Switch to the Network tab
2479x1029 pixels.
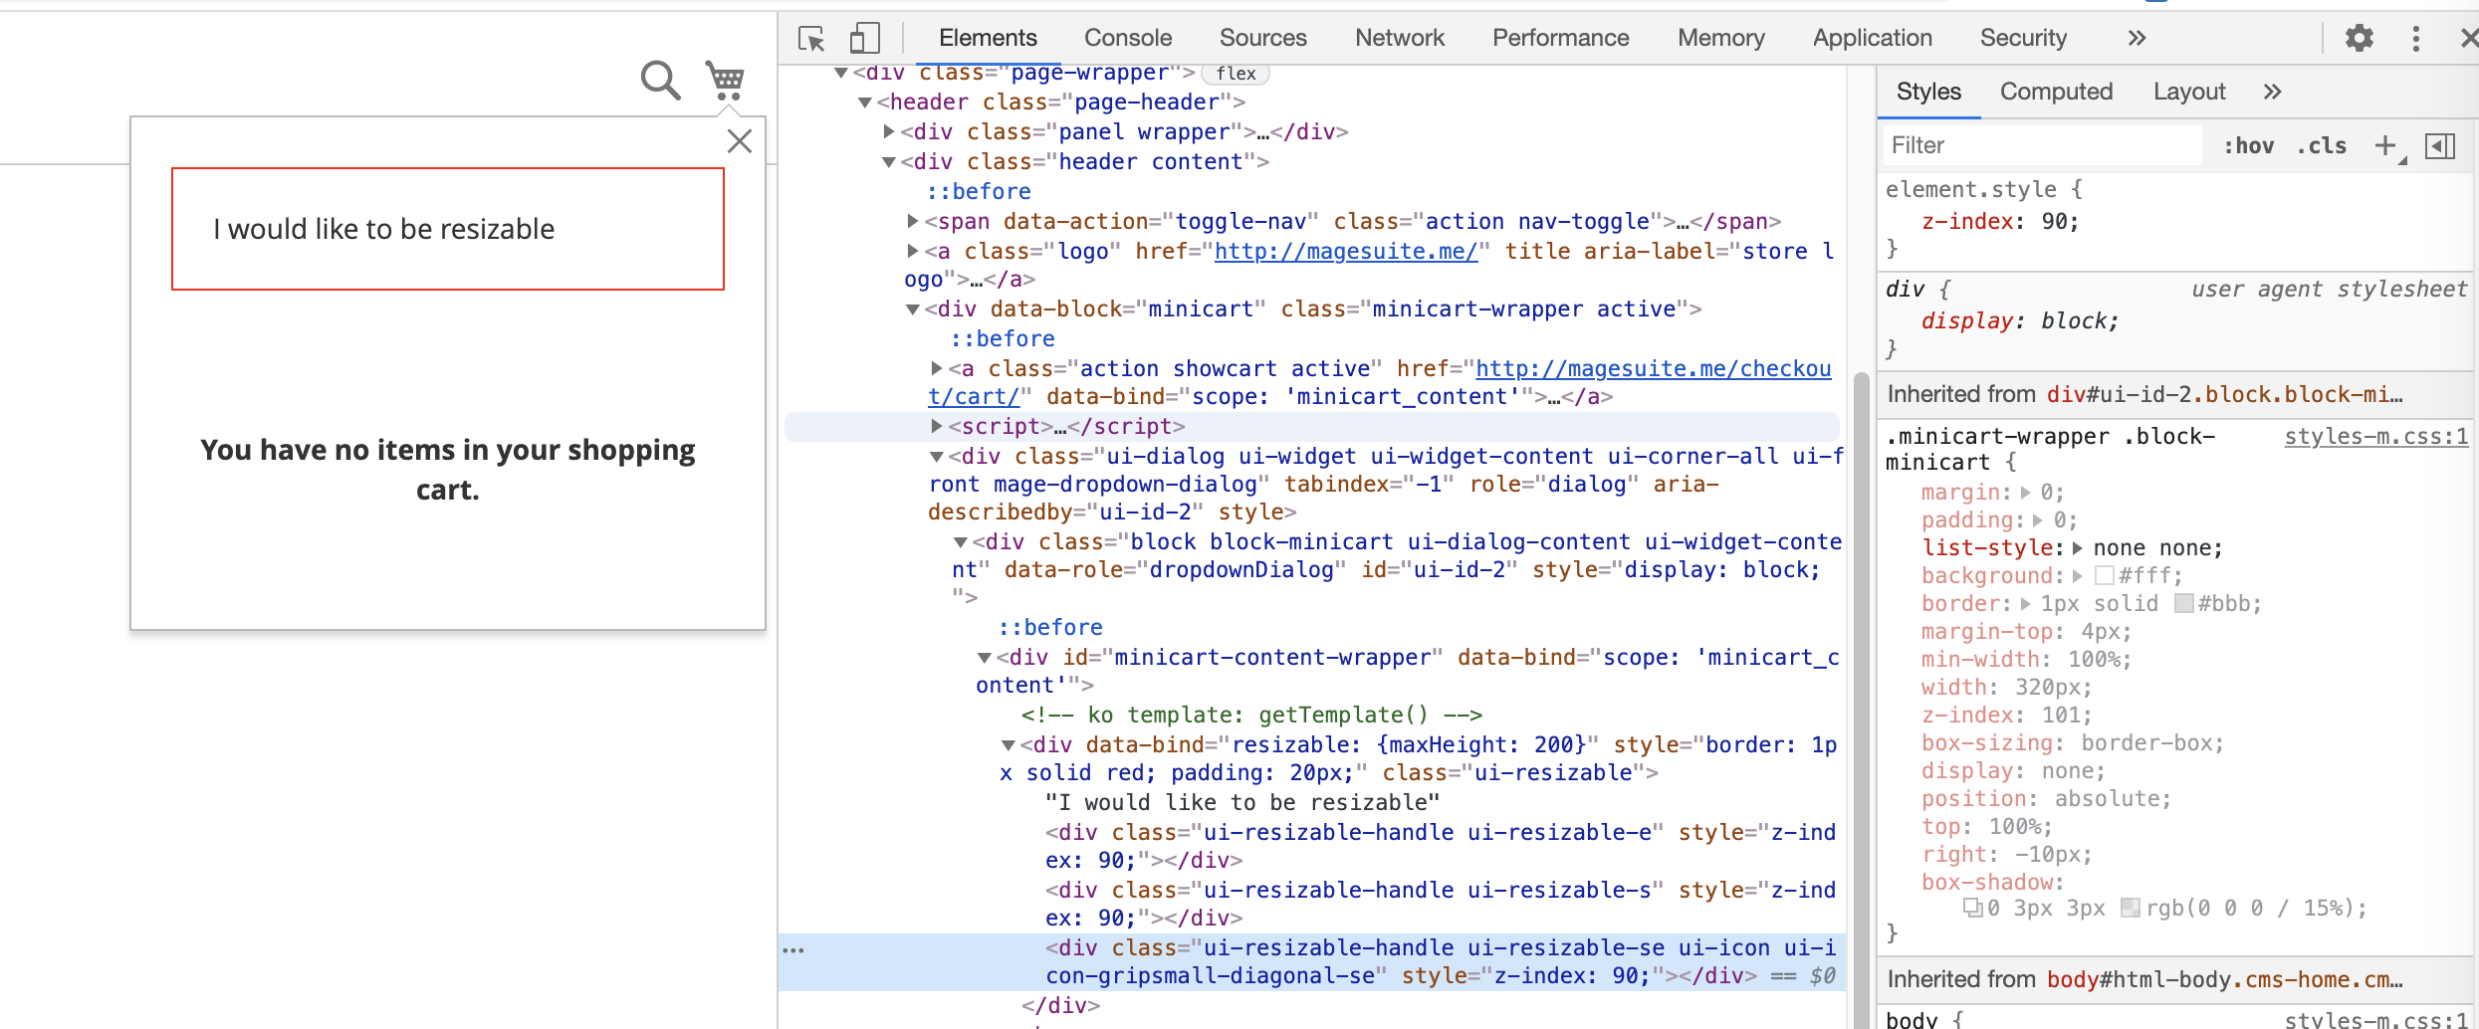click(x=1399, y=38)
